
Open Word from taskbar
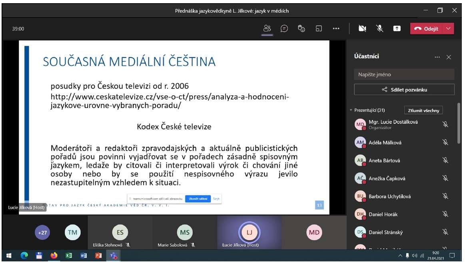click(84, 255)
